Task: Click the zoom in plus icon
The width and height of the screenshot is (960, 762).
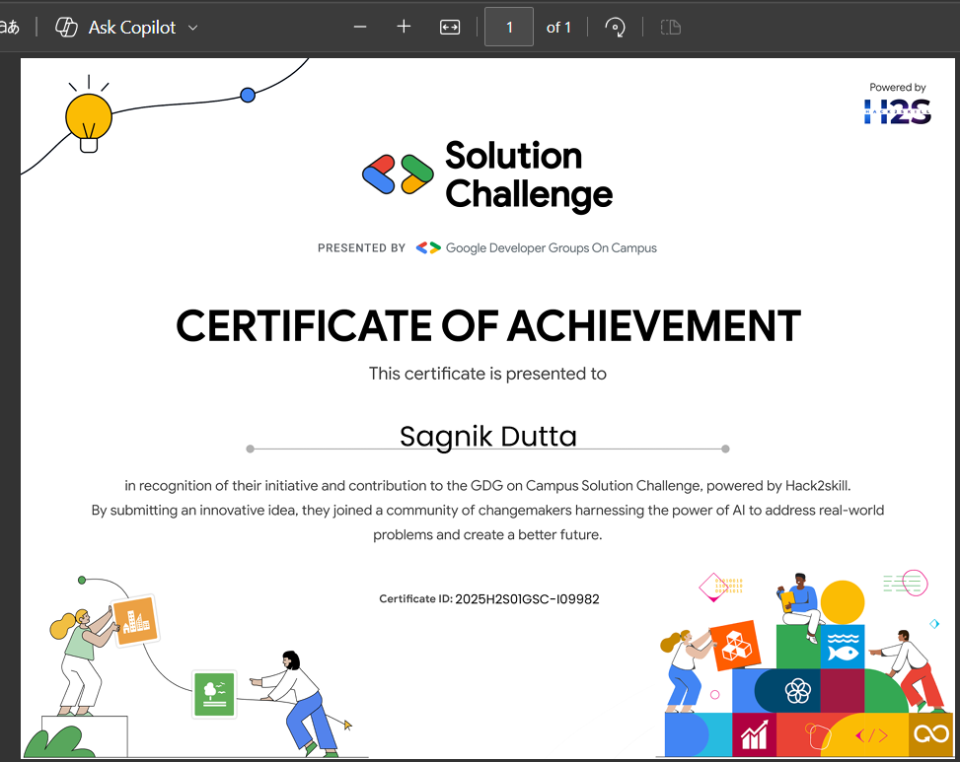Action: pyautogui.click(x=404, y=28)
